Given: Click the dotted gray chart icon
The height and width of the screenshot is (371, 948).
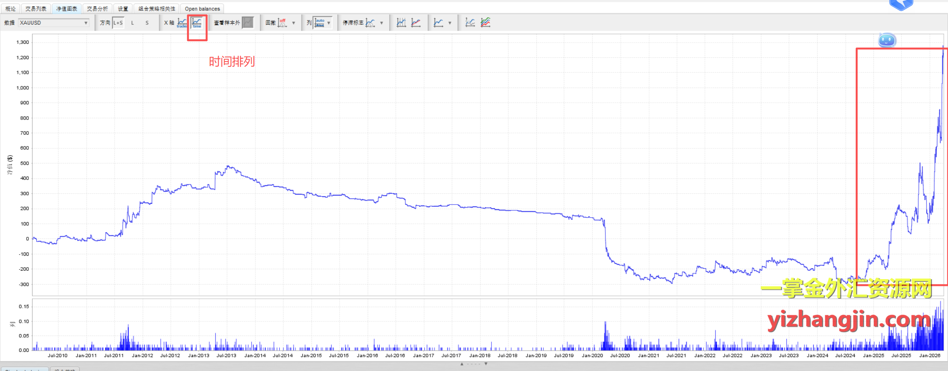Looking at the screenshot, I should coord(470,23).
